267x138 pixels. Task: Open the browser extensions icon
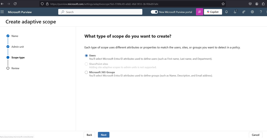point(263,4)
